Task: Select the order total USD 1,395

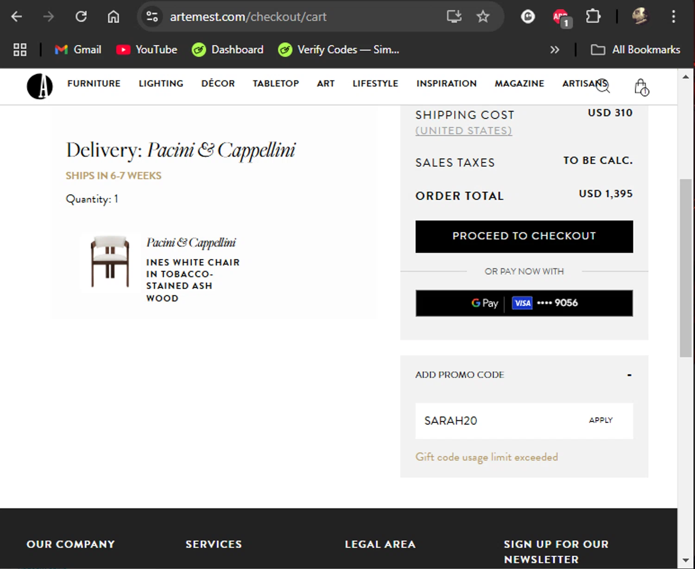Action: [606, 194]
